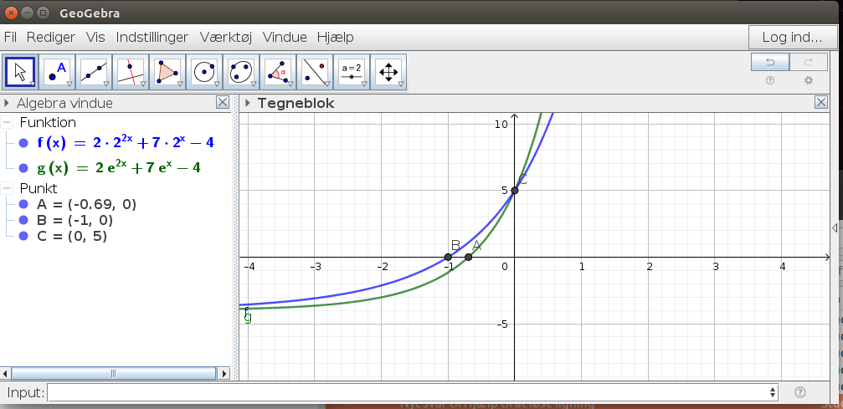Click Algebra view scrollbar right arrow

(224, 373)
